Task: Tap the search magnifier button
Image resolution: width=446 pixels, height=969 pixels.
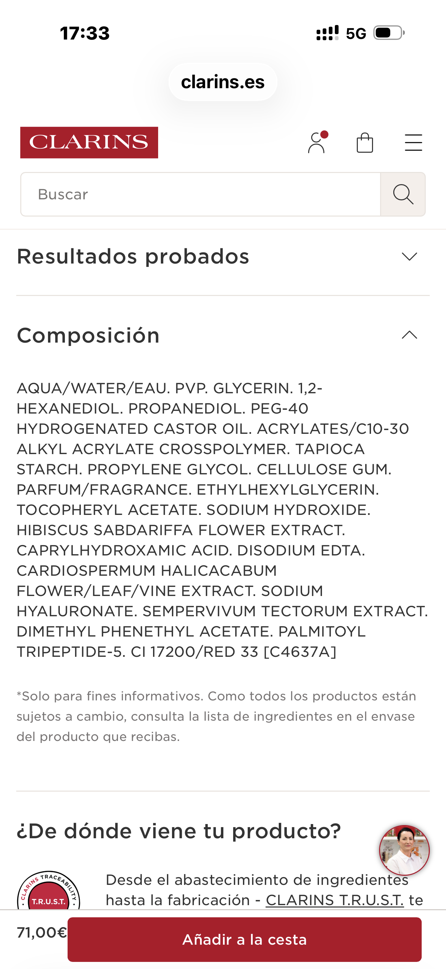Action: click(403, 195)
